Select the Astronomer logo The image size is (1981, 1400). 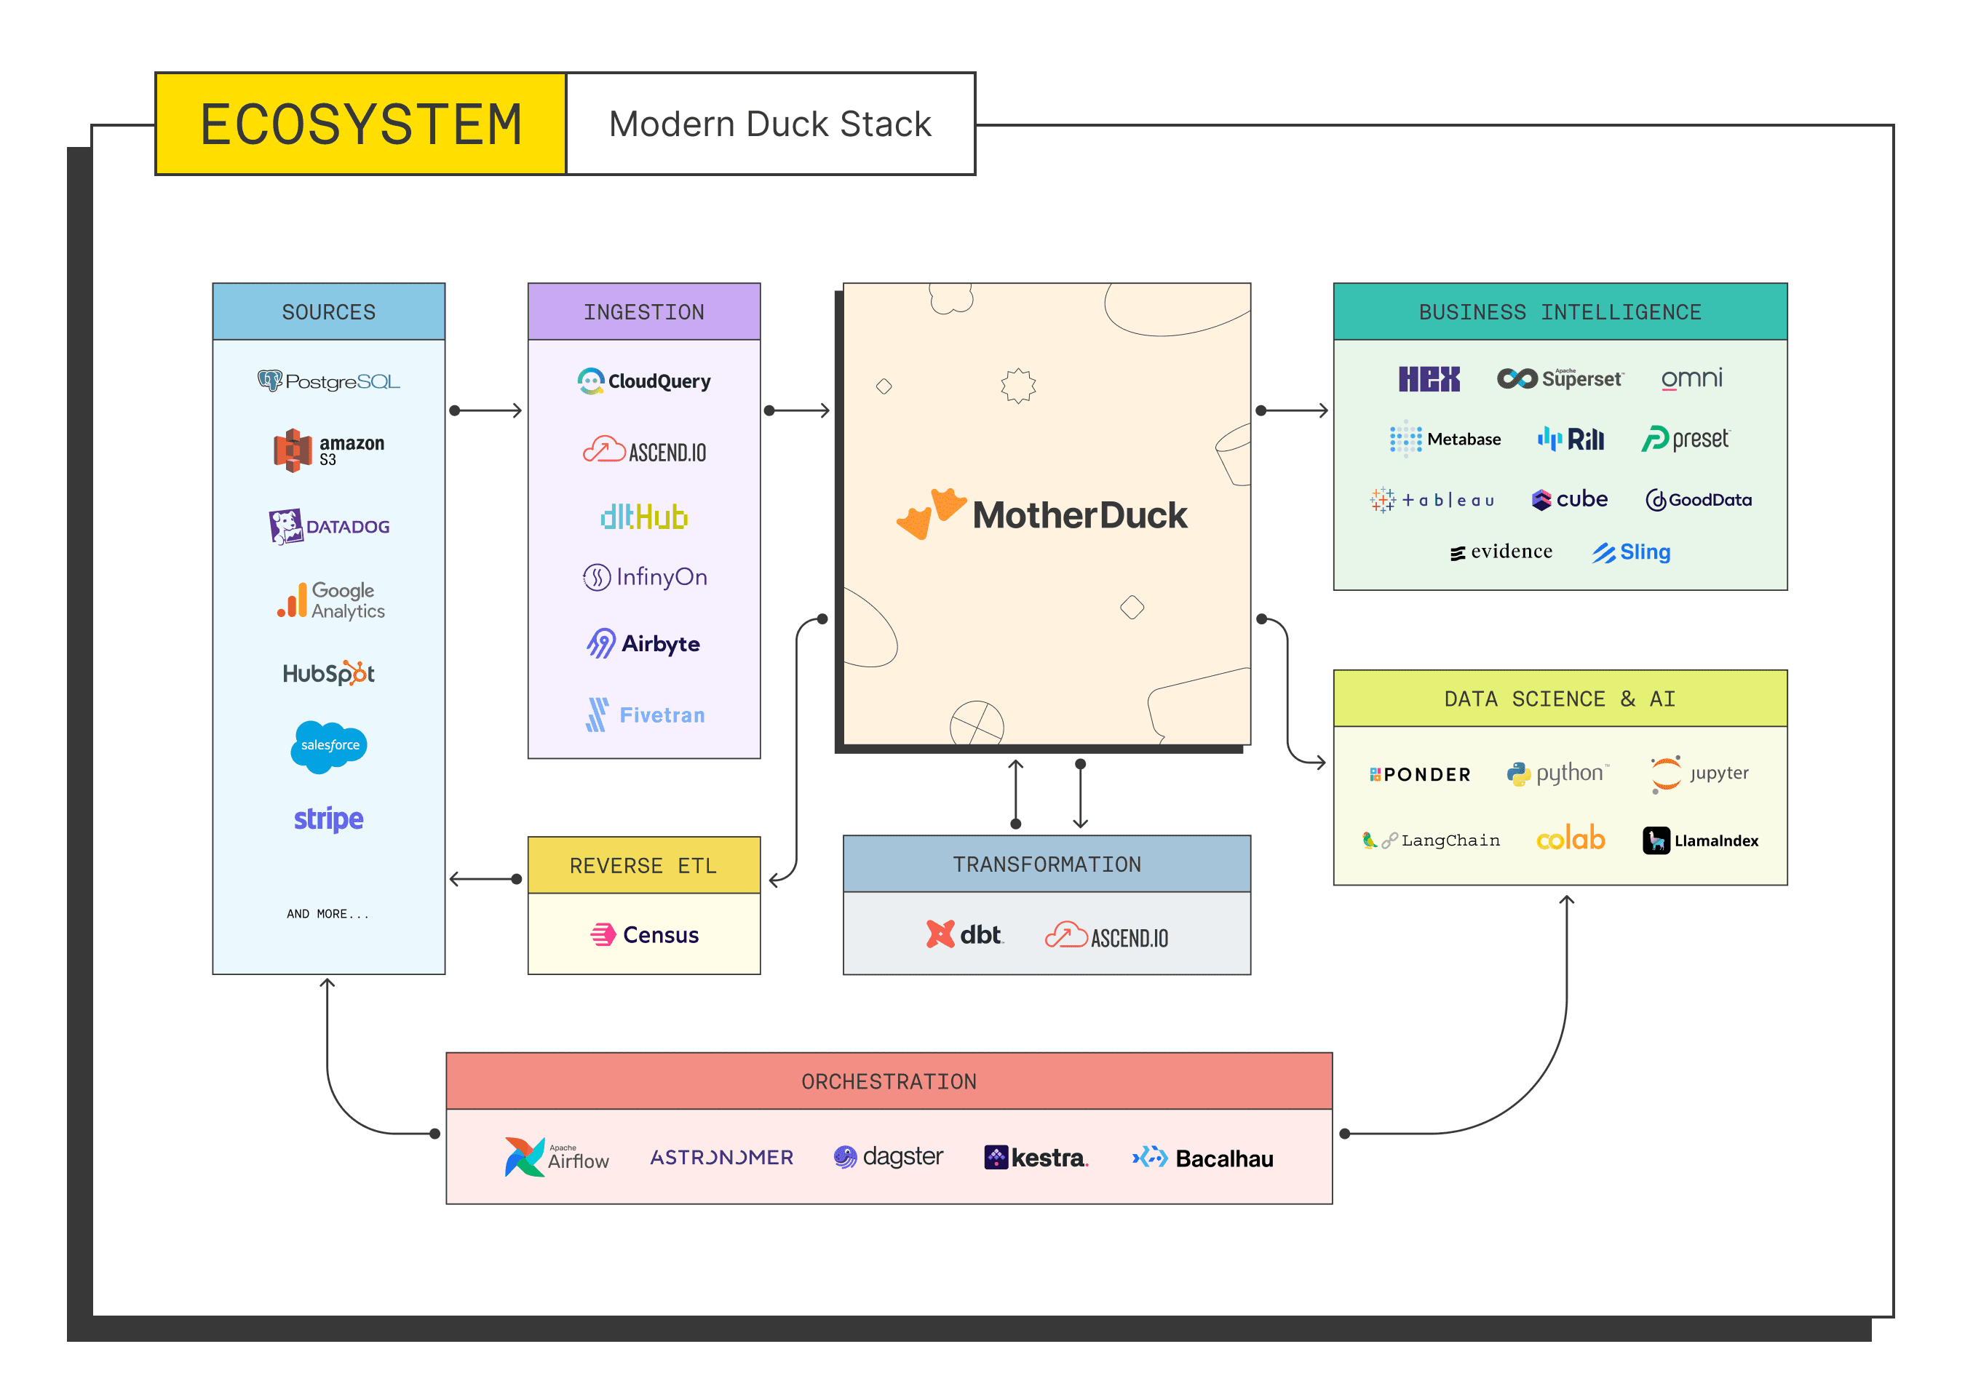[721, 1157]
